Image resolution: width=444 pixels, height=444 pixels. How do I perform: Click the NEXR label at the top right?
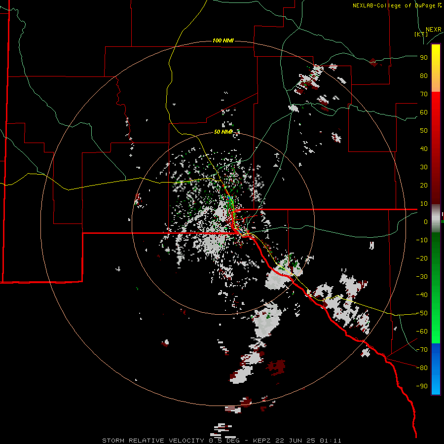coord(434,30)
